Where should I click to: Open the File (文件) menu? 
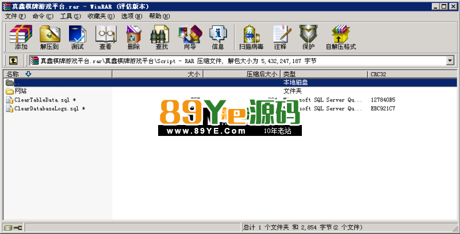tap(16, 16)
